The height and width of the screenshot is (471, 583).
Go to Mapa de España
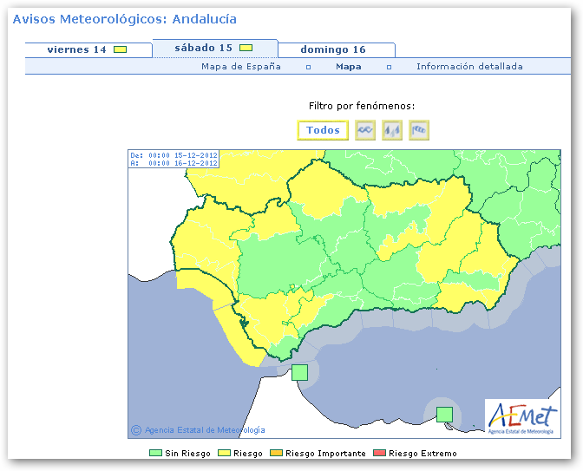241,67
